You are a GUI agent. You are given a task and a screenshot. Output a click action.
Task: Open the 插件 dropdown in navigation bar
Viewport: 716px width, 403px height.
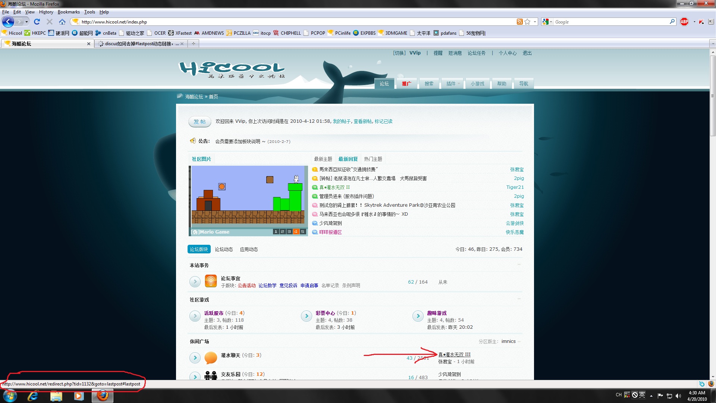tap(453, 84)
